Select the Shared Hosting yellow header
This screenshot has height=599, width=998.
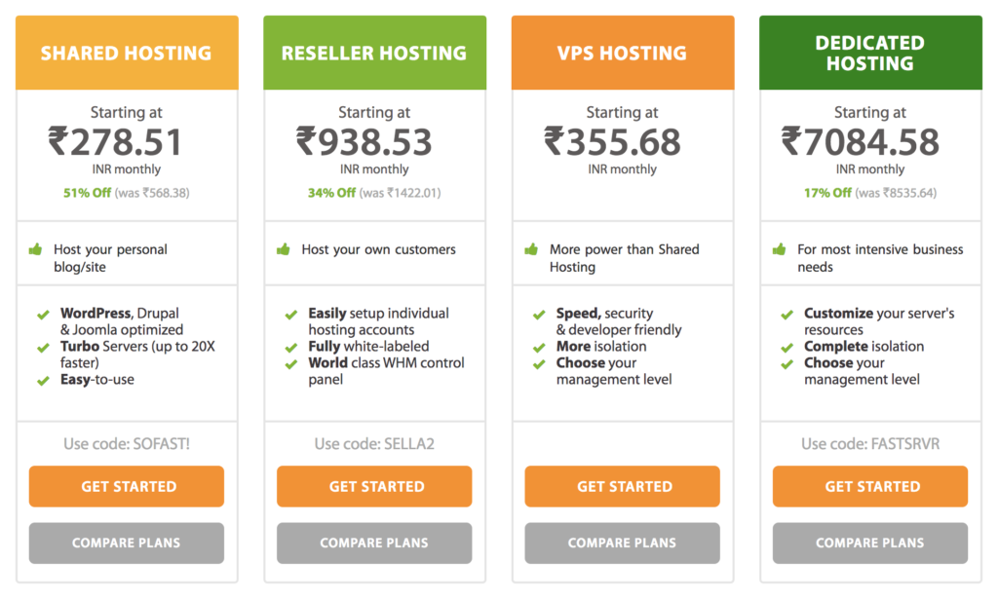click(127, 53)
